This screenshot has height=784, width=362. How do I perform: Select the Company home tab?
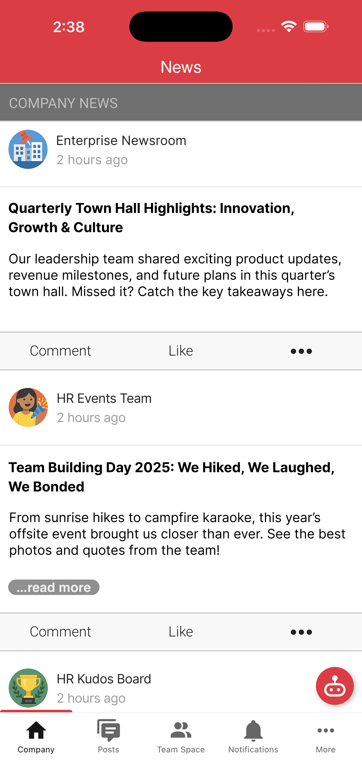(x=36, y=736)
